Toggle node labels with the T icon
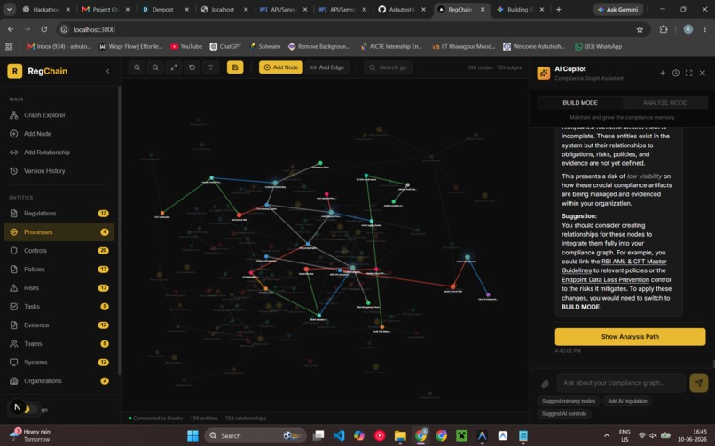Image resolution: width=715 pixels, height=446 pixels. (210, 67)
